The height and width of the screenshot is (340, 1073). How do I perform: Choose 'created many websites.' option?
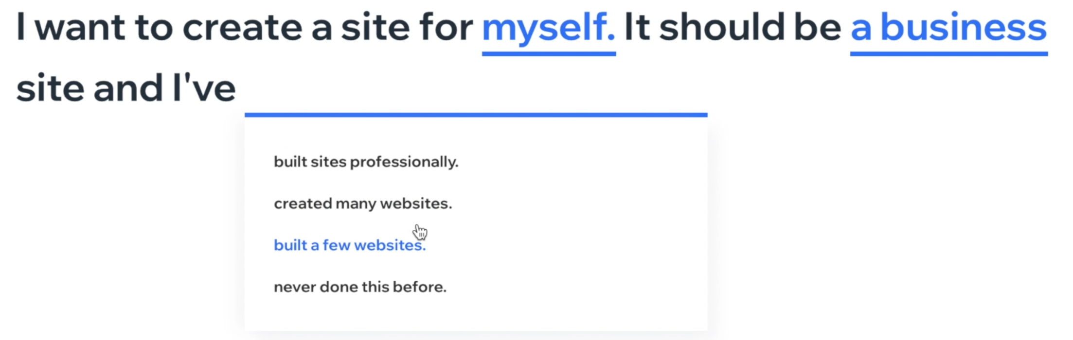[363, 204]
